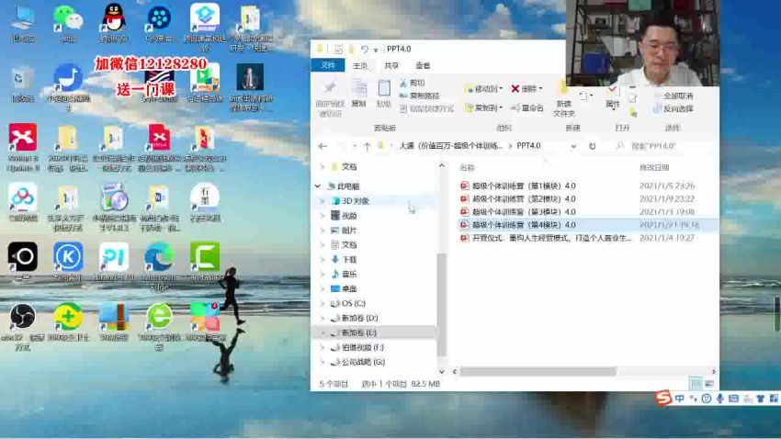
Task: Click Copy path in the ribbon
Action: (419, 96)
